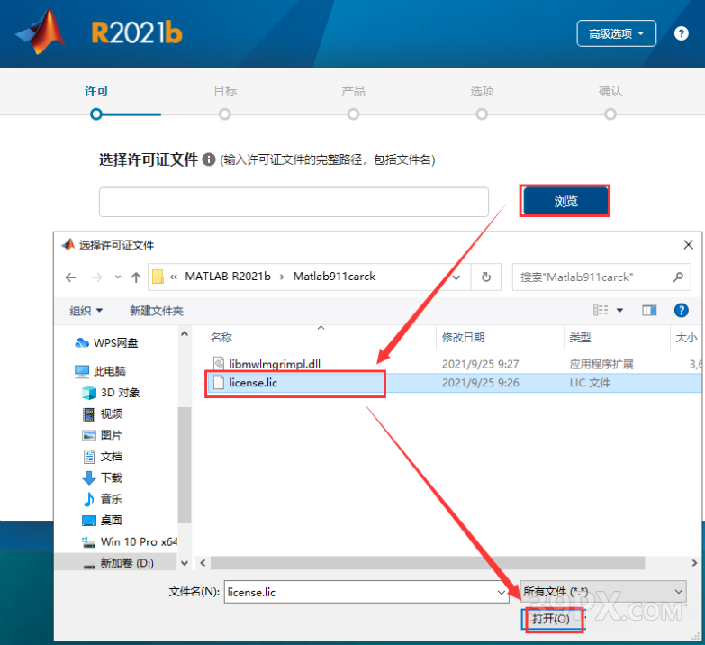Go up one folder level arrow
The height and width of the screenshot is (645, 705).
pos(136,277)
